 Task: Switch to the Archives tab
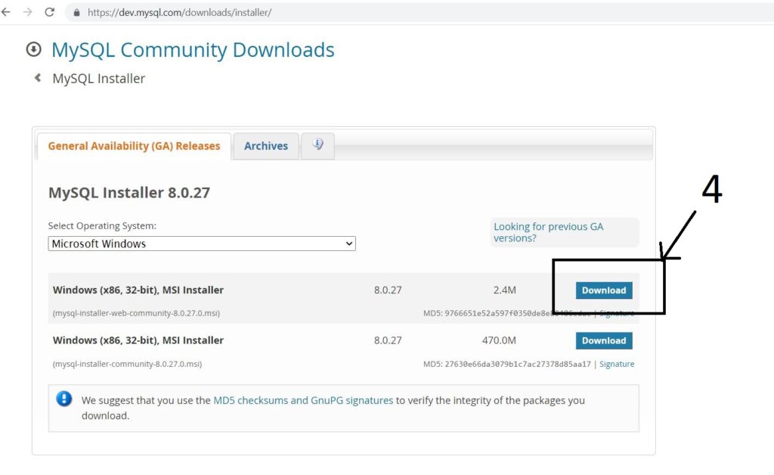point(266,146)
